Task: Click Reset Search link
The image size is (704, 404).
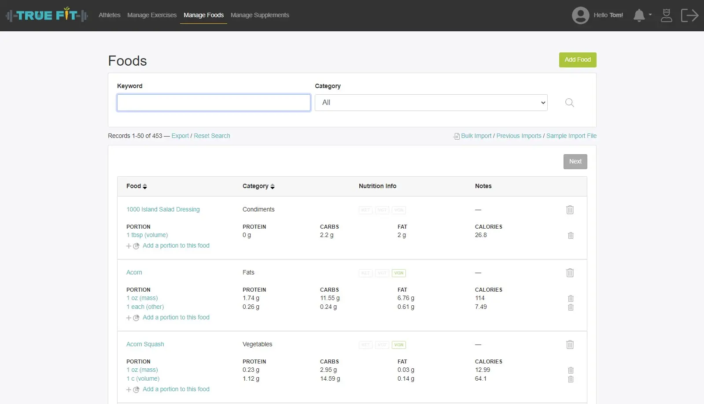Action: coord(212,136)
